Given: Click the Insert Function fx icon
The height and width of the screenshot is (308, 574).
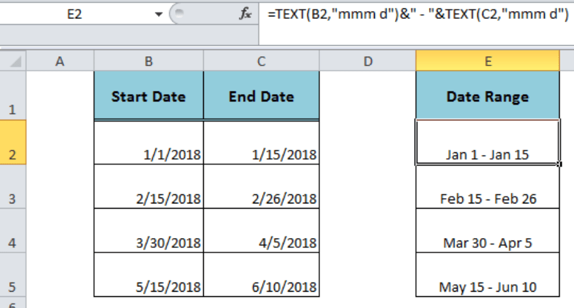Looking at the screenshot, I should click(x=246, y=14).
